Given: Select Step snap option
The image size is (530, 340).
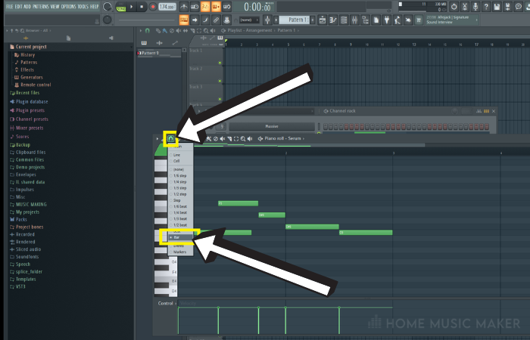Looking at the screenshot, I should click(181, 200).
